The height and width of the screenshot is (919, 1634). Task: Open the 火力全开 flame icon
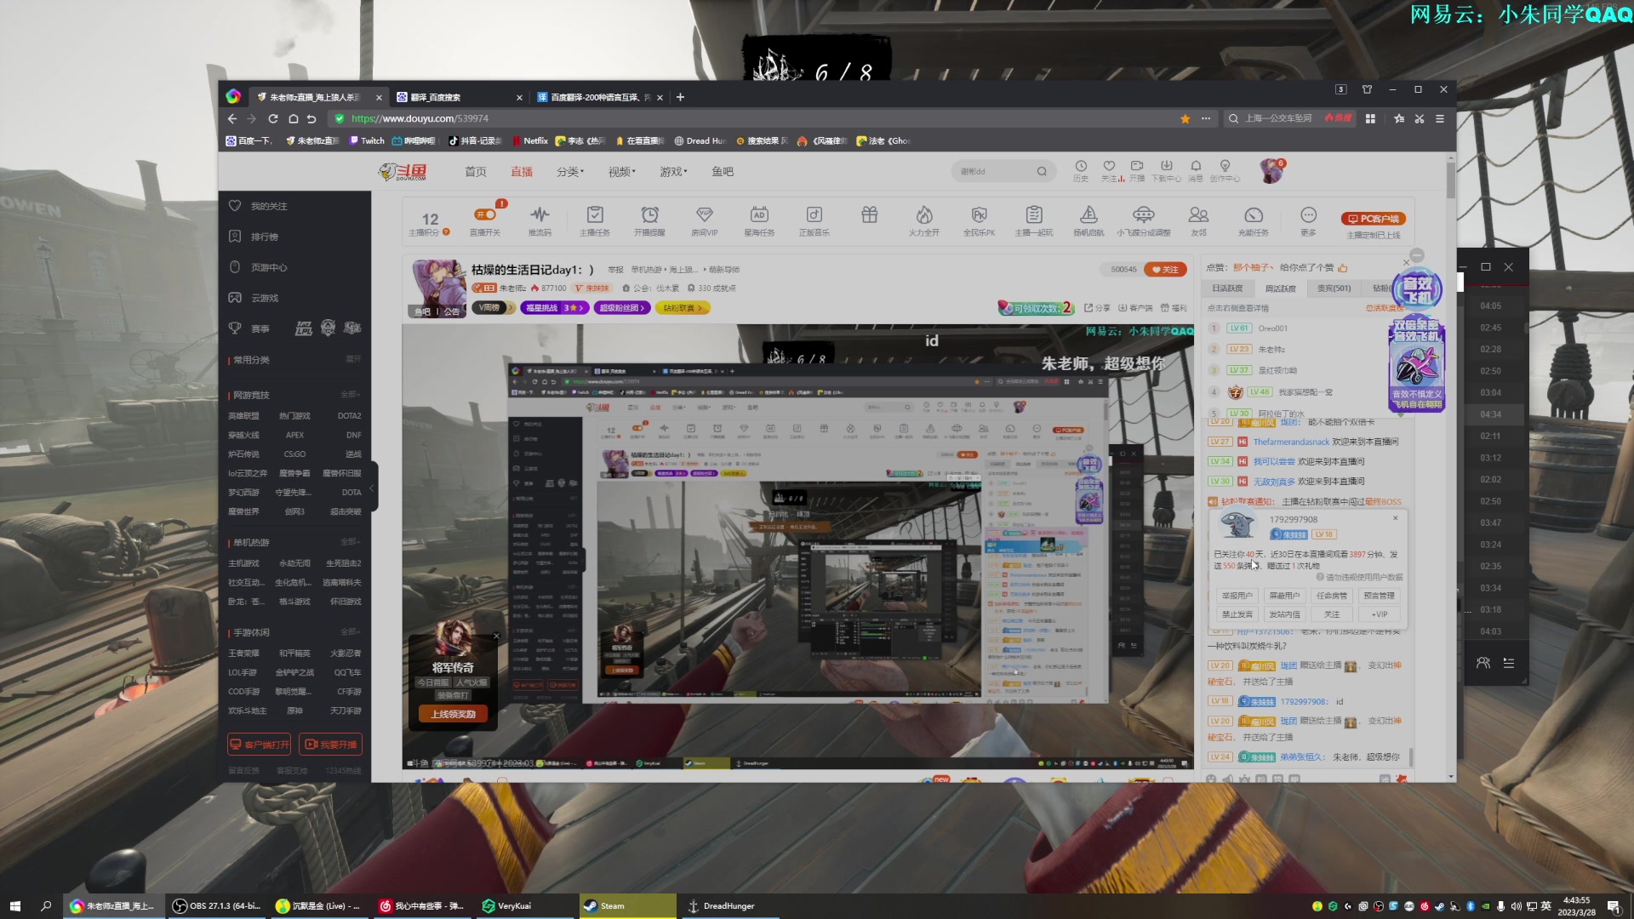click(x=924, y=220)
